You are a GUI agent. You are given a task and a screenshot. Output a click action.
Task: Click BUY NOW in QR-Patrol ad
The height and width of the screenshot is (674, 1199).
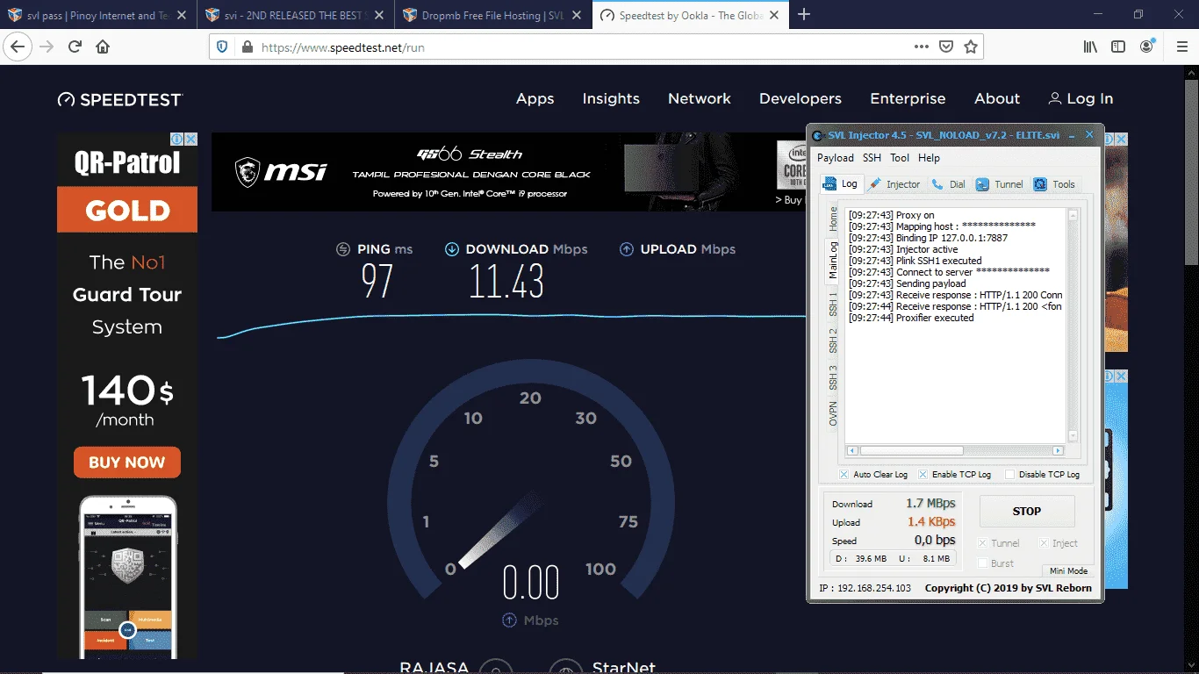[x=127, y=462]
